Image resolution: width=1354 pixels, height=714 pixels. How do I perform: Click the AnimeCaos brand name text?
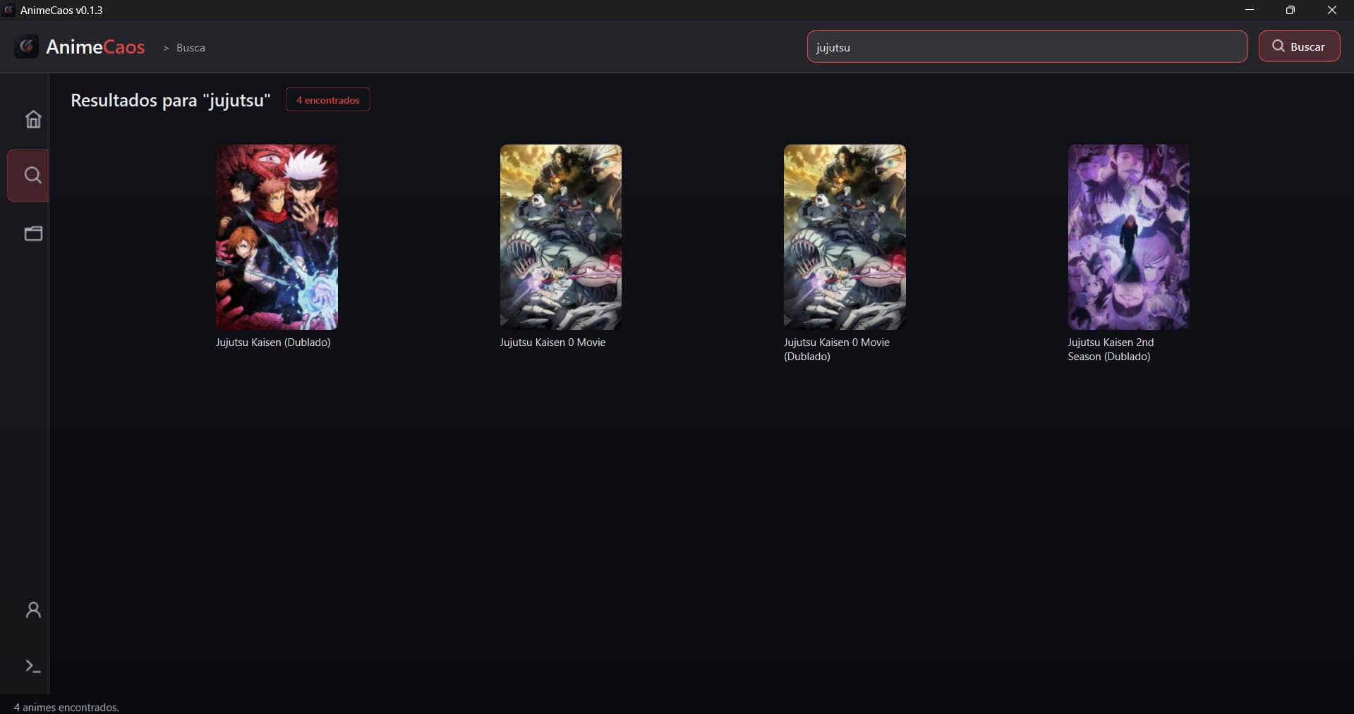pos(95,47)
